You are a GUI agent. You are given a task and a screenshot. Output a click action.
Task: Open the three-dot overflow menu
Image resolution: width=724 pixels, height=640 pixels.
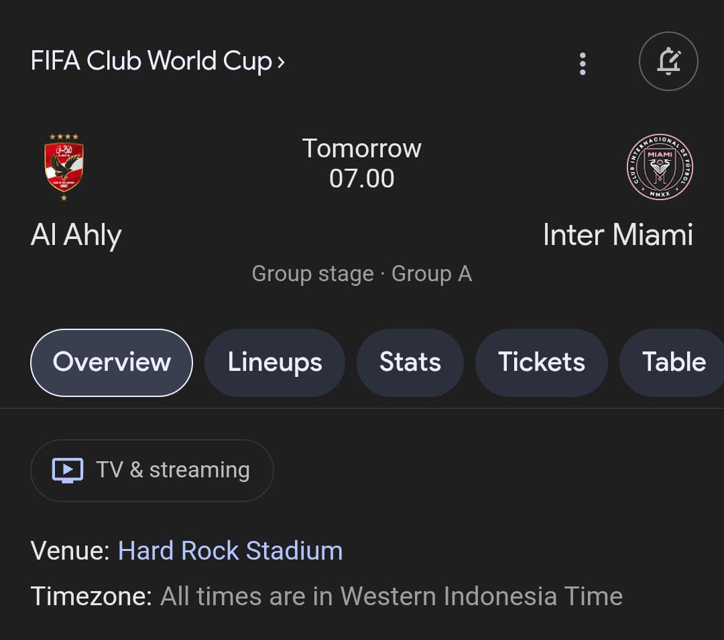click(582, 64)
